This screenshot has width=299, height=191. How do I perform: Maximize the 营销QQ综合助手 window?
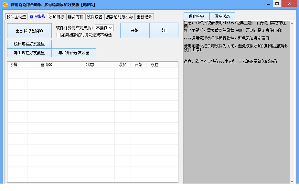point(277,4)
